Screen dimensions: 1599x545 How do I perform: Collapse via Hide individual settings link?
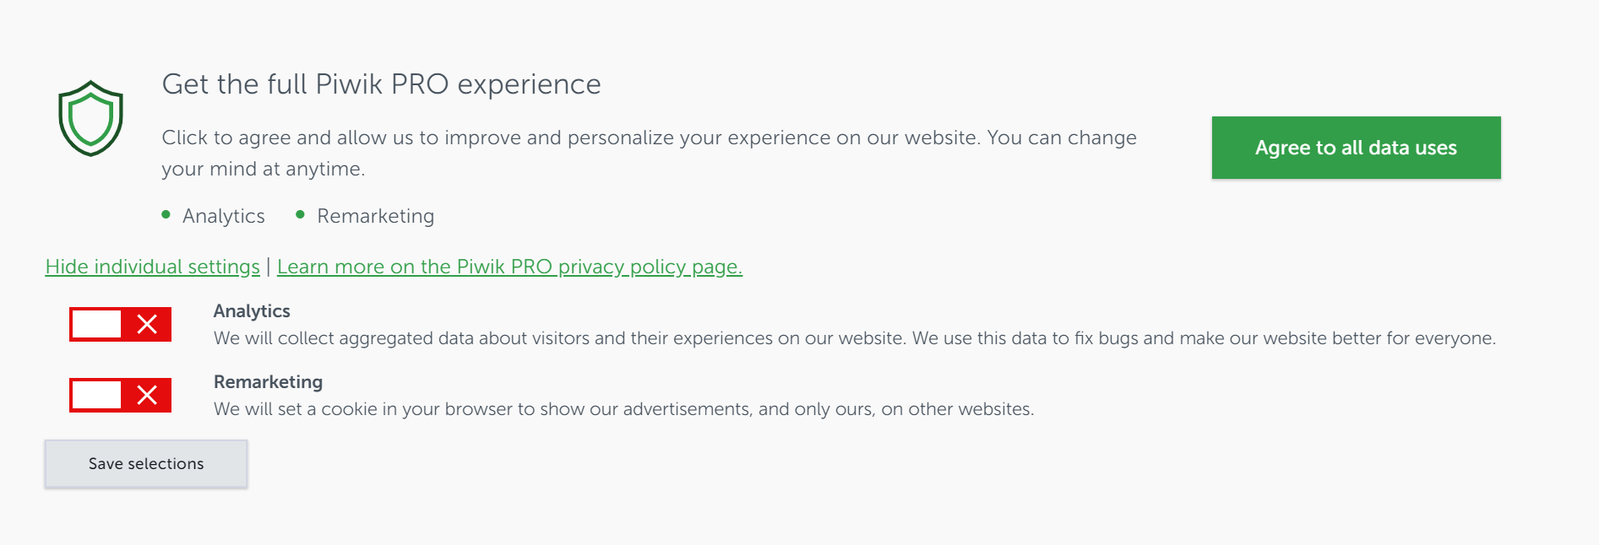152,267
